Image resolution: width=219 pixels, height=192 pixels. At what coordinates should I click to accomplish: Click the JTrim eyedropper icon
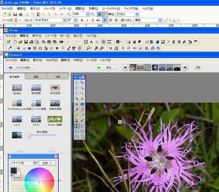[10, 49]
